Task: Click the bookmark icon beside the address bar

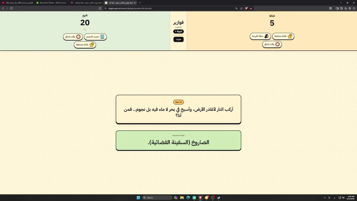Action: [x=100, y=8]
